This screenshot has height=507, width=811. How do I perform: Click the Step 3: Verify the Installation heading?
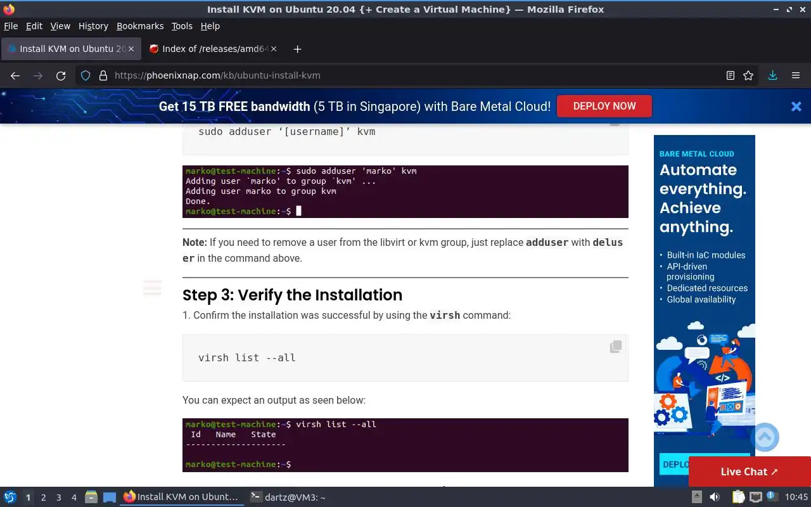(x=292, y=295)
